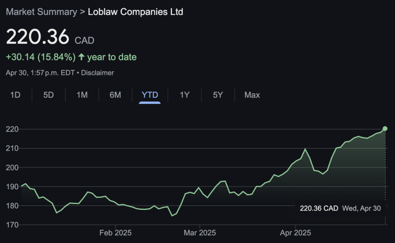Click the Feb 2025 axis label
The image size is (395, 243).
[115, 233]
